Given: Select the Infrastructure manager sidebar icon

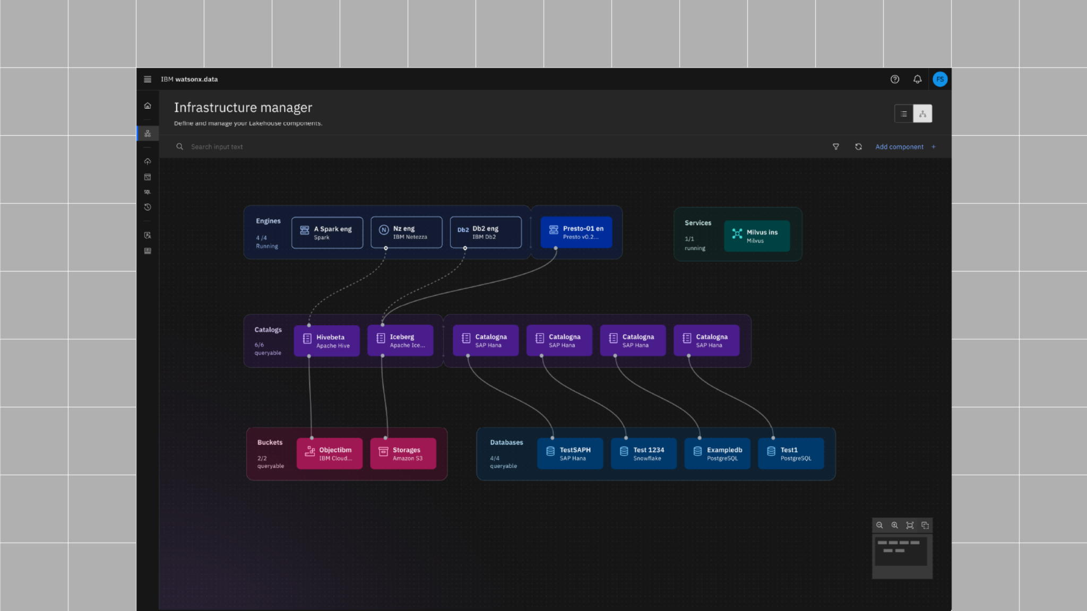Looking at the screenshot, I should click(148, 133).
